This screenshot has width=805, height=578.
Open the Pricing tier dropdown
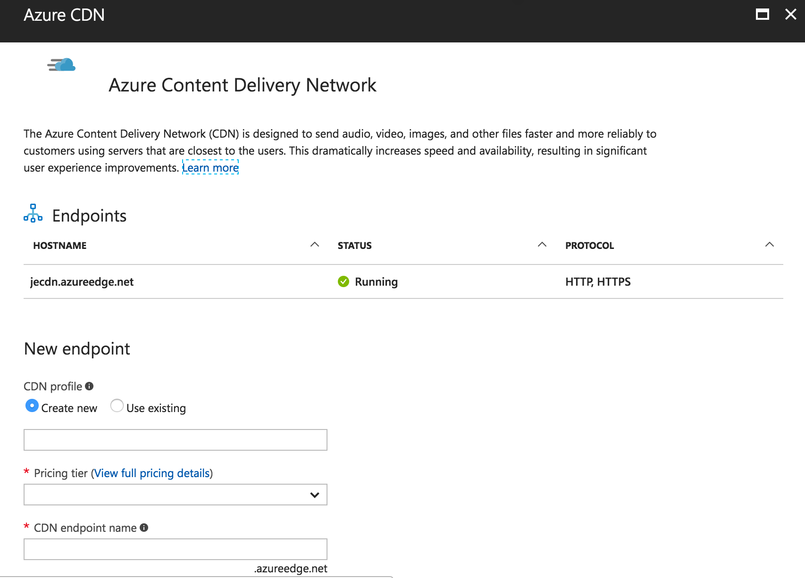point(176,495)
